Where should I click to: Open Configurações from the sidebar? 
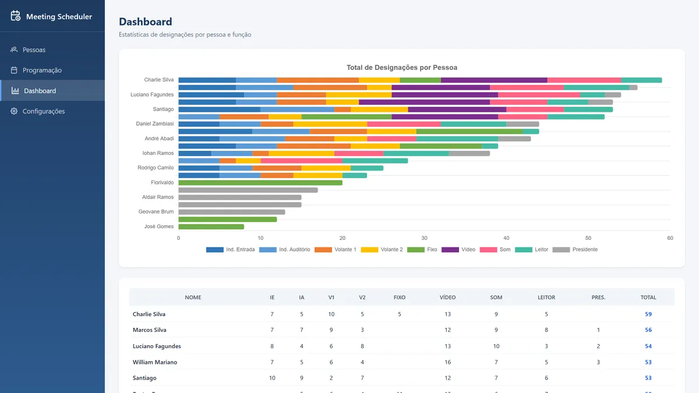pos(52,111)
